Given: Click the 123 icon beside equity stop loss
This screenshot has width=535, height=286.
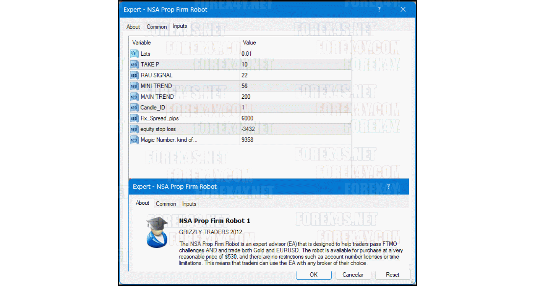Looking at the screenshot, I should point(134,129).
